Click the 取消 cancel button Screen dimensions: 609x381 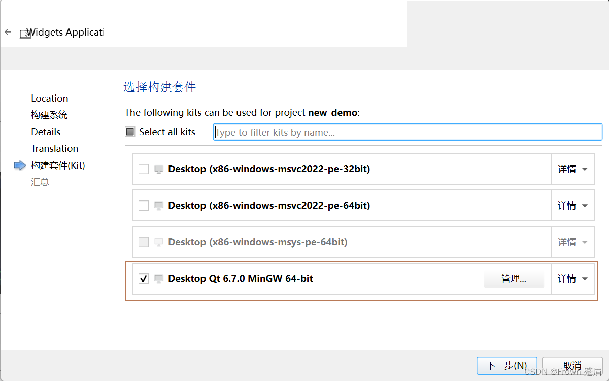click(572, 366)
